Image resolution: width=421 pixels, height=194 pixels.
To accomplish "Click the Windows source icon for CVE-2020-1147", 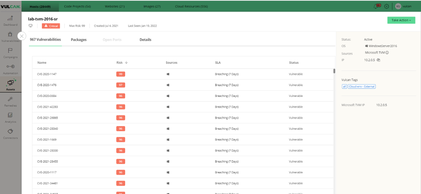I will click(x=168, y=74).
